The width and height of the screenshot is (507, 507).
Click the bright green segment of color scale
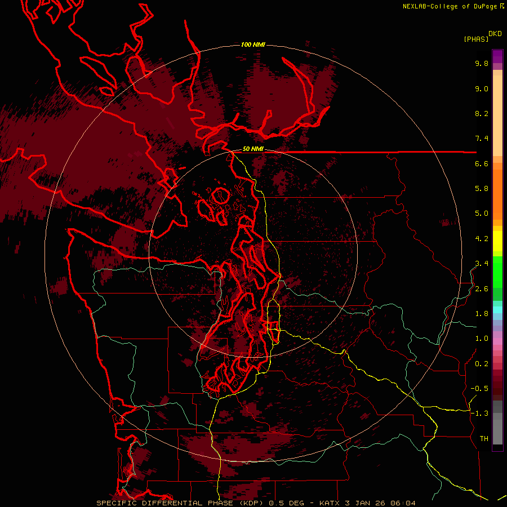pyautogui.click(x=497, y=271)
